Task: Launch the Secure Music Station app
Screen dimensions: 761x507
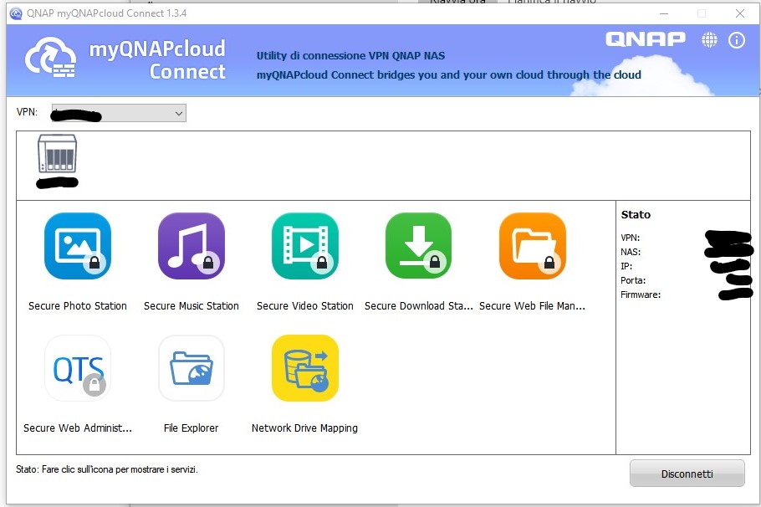Action: [192, 246]
